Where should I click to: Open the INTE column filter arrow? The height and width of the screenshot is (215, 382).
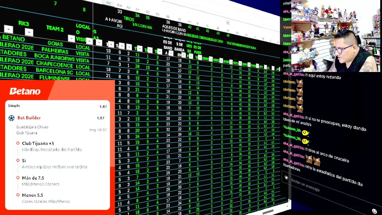(231, 62)
